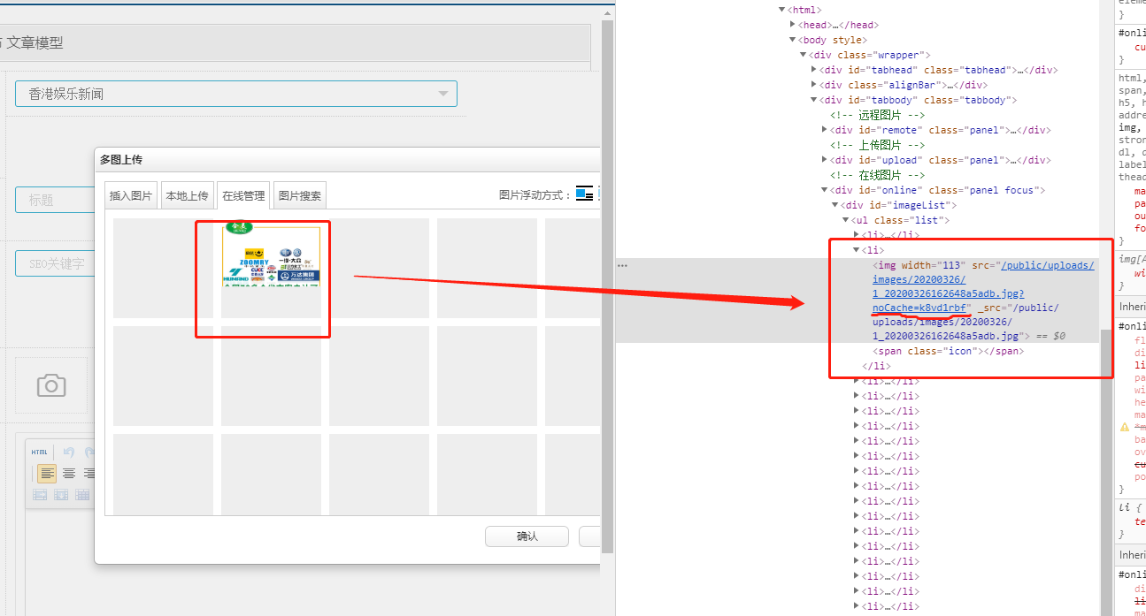Click the table grid icon in editor

[x=82, y=495]
